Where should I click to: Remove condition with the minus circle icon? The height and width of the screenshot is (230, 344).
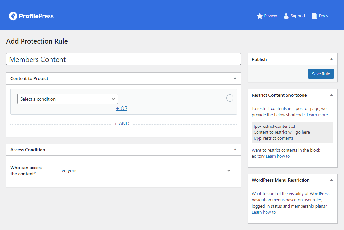230,98
